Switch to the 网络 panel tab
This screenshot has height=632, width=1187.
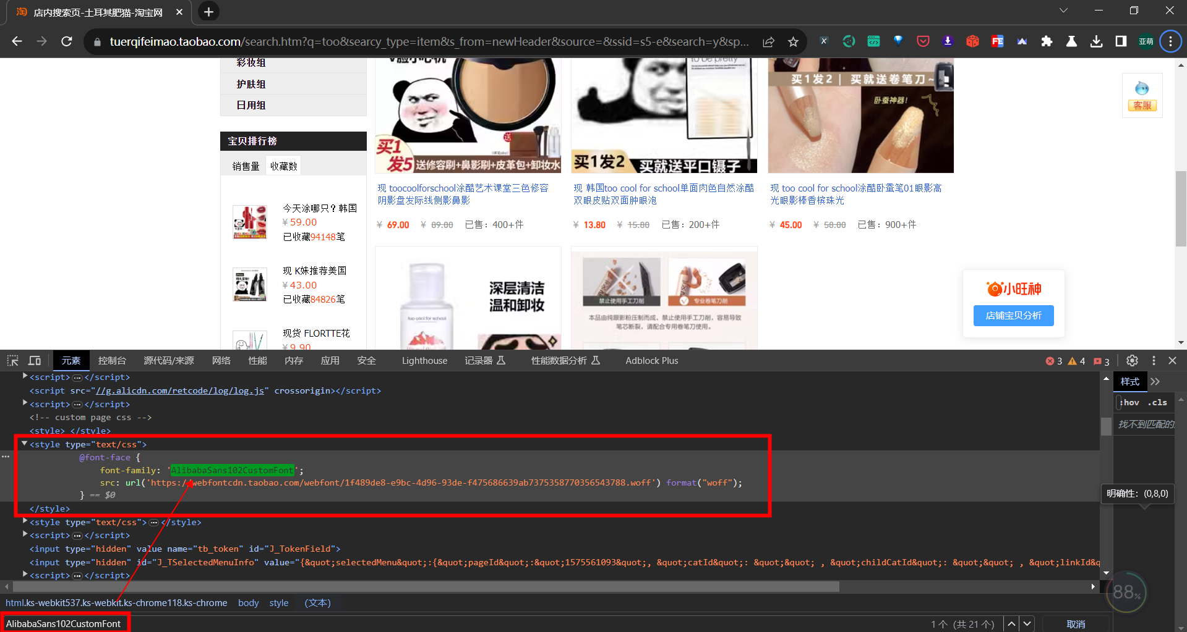pyautogui.click(x=221, y=361)
